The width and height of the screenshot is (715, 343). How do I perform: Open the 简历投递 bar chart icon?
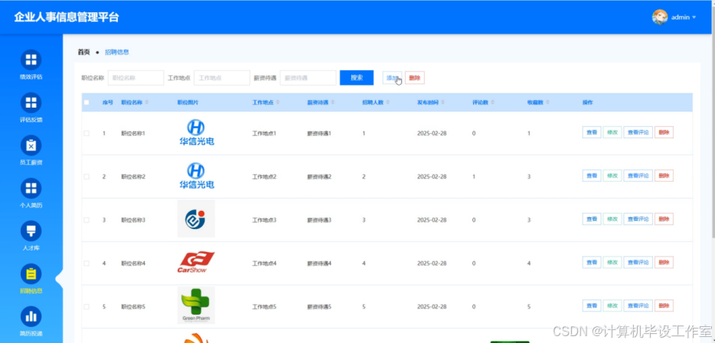(31, 316)
